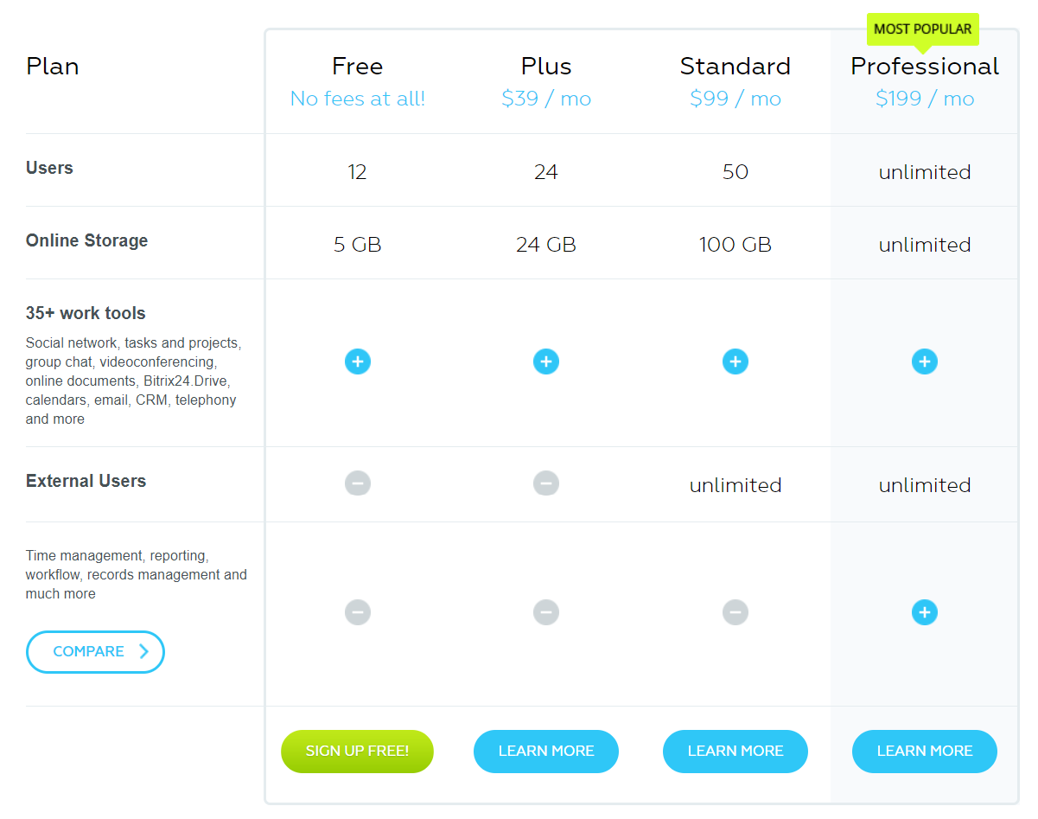The height and width of the screenshot is (819, 1038).
Task: Click the SIGN UP FREE button
Action: point(357,751)
